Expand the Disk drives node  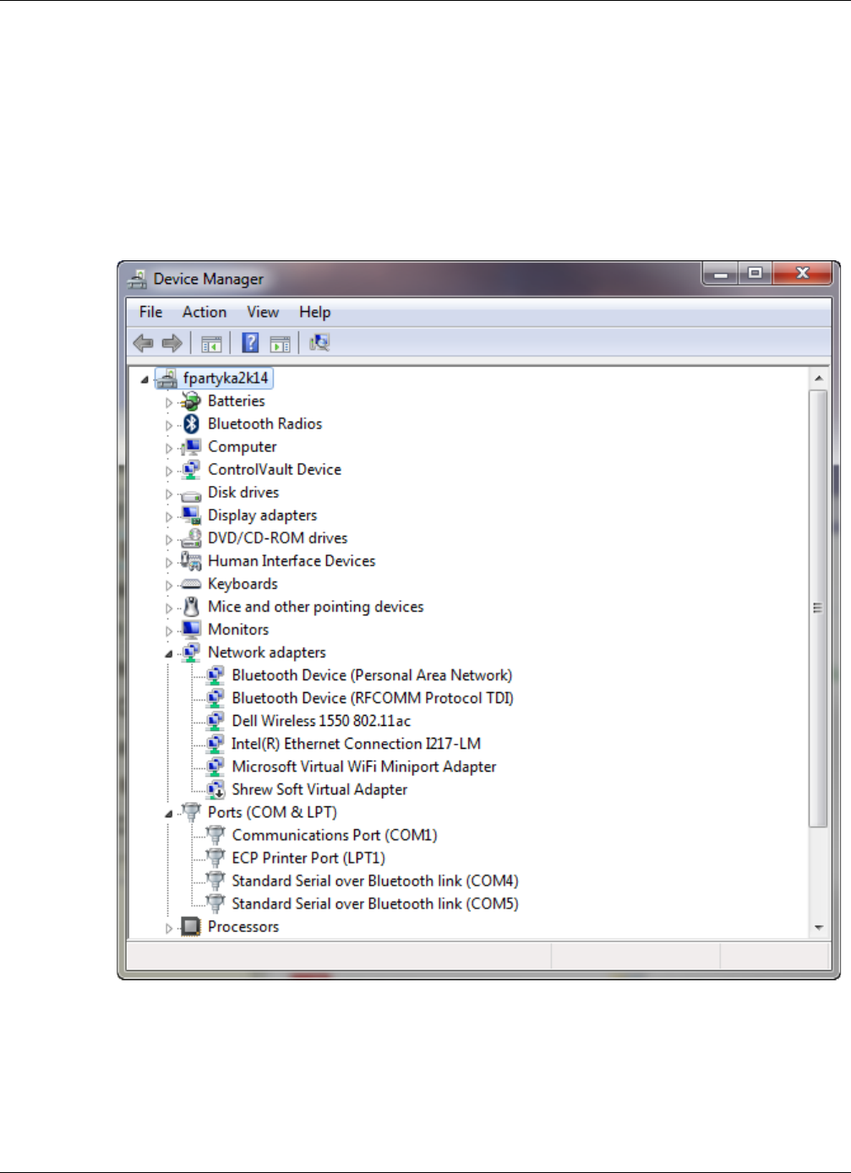[x=169, y=494]
